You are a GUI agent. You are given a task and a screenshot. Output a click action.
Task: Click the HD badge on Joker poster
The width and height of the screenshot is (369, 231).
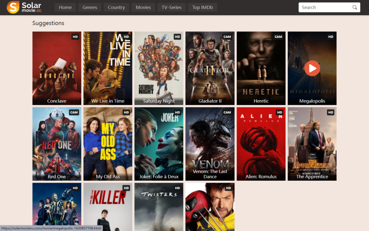pyautogui.click(x=178, y=113)
